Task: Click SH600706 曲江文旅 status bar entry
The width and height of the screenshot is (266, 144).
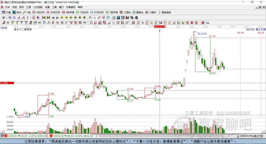Action: (250, 136)
